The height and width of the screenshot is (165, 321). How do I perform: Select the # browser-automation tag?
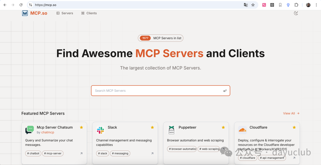tap(182, 149)
